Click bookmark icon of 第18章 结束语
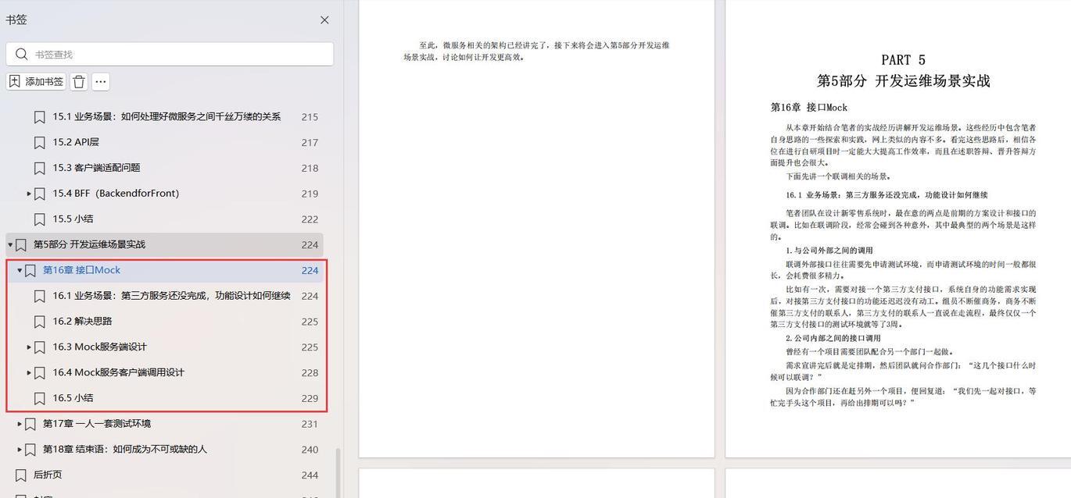This screenshot has width=1071, height=498. (x=30, y=450)
